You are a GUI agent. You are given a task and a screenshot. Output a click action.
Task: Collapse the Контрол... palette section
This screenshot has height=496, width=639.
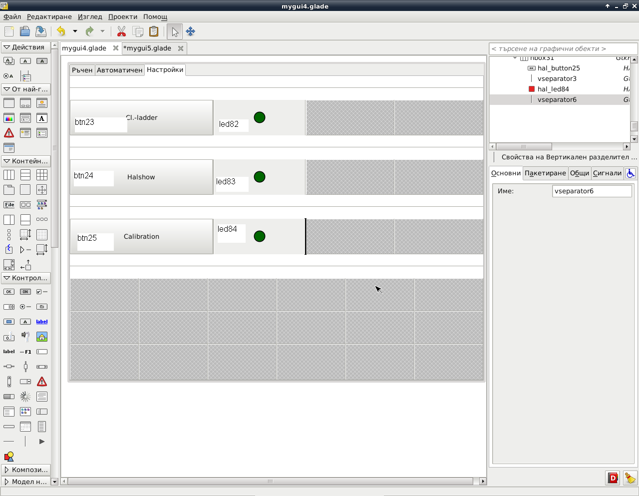click(26, 278)
